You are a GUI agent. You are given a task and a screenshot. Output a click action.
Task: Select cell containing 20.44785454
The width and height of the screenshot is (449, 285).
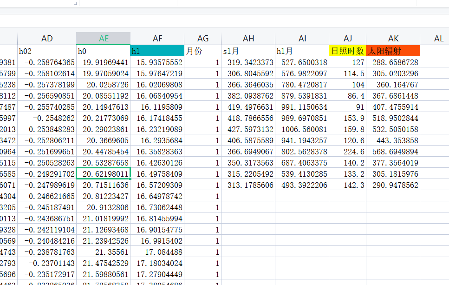pyautogui.click(x=104, y=152)
